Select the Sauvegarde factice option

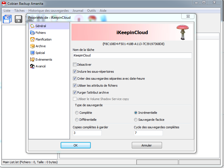tap(135, 120)
